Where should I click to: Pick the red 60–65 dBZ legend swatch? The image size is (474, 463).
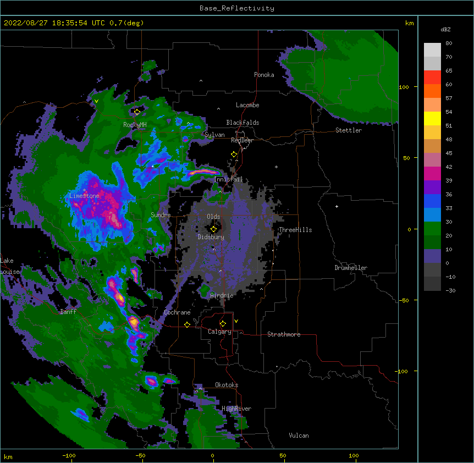click(x=432, y=77)
